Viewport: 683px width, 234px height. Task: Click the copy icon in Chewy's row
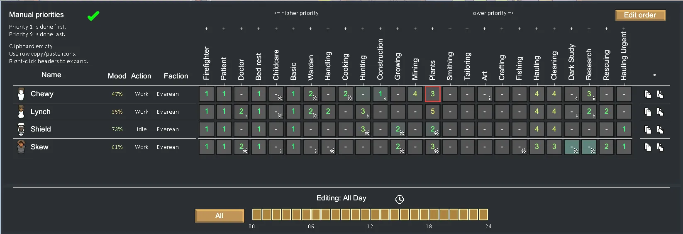coord(648,95)
